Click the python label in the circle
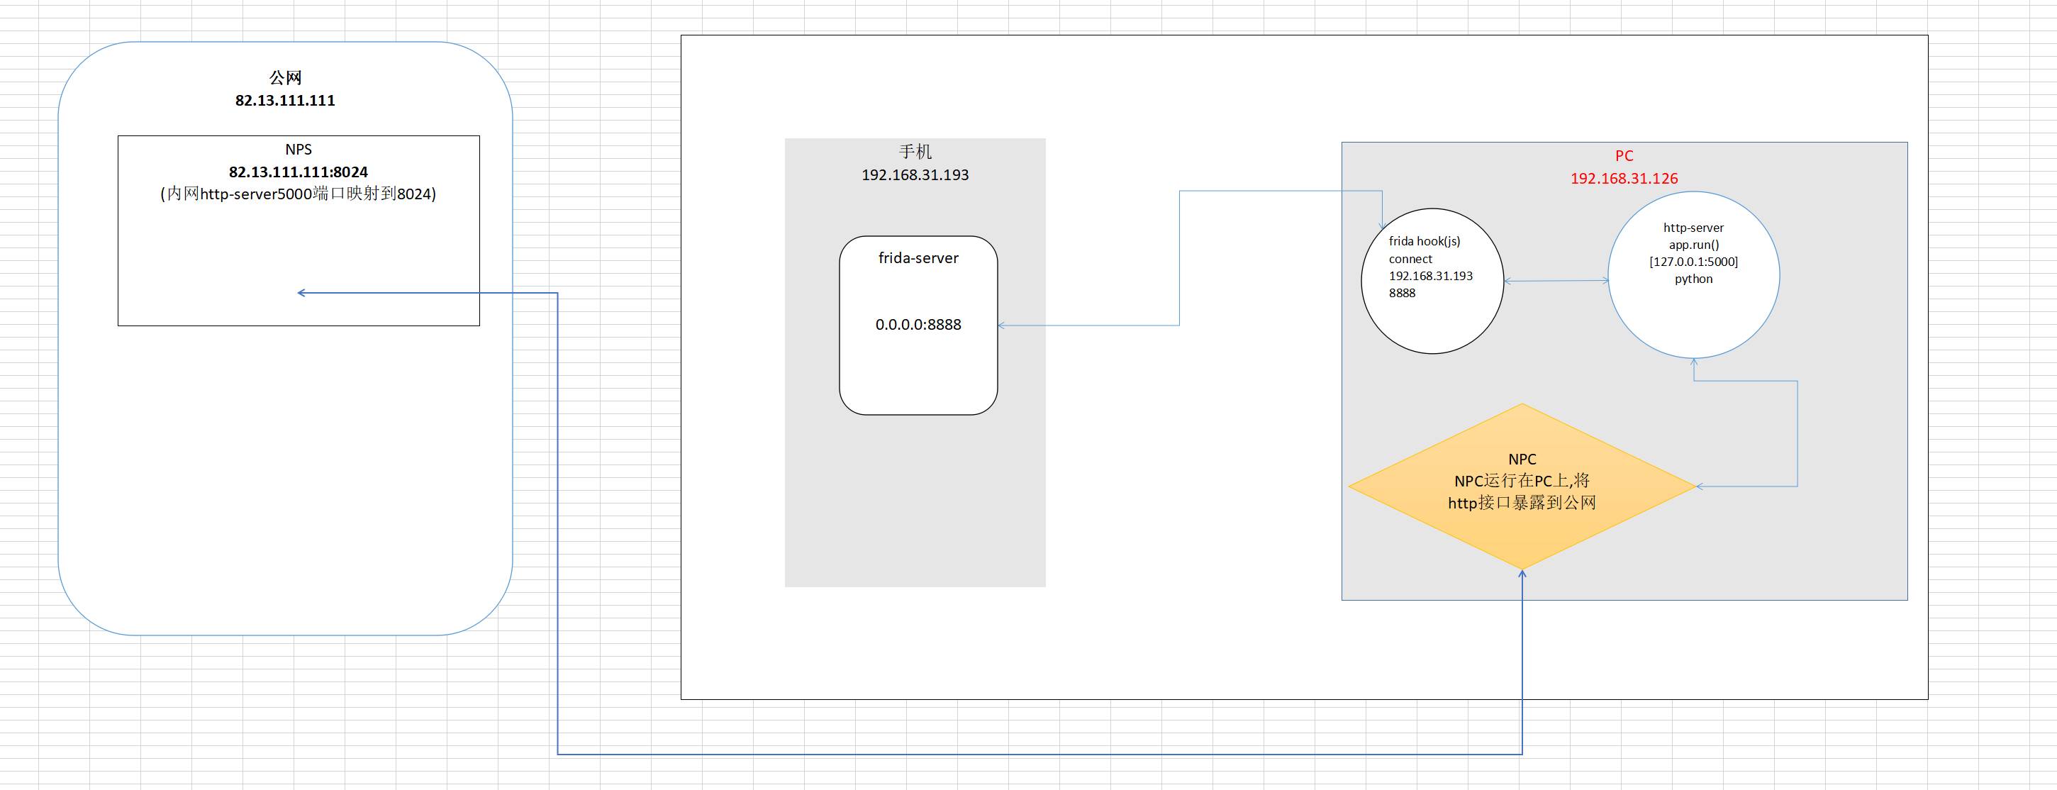 pos(1694,279)
